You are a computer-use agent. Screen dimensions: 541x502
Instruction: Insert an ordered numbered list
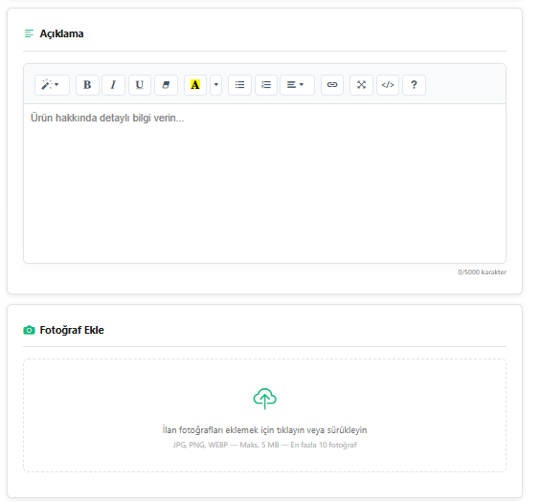(x=266, y=85)
